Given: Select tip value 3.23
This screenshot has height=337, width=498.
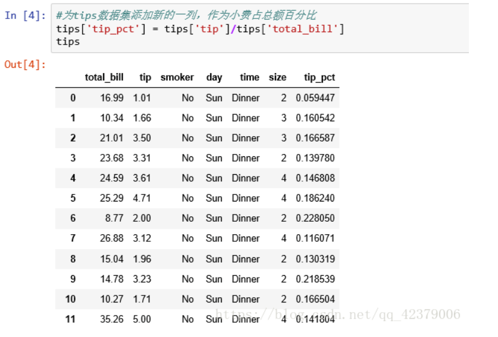Looking at the screenshot, I should pyautogui.click(x=142, y=279).
